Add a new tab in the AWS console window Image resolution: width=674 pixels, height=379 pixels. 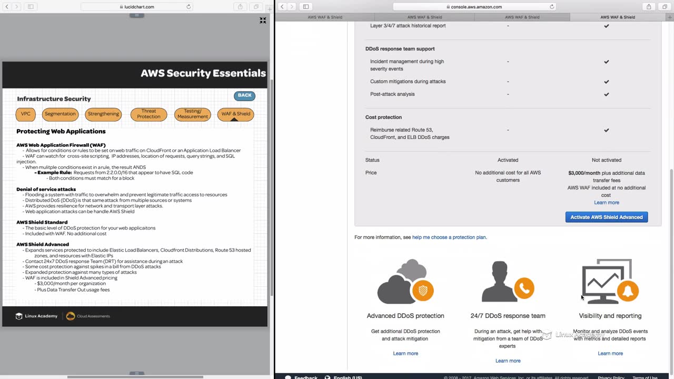[x=670, y=17]
